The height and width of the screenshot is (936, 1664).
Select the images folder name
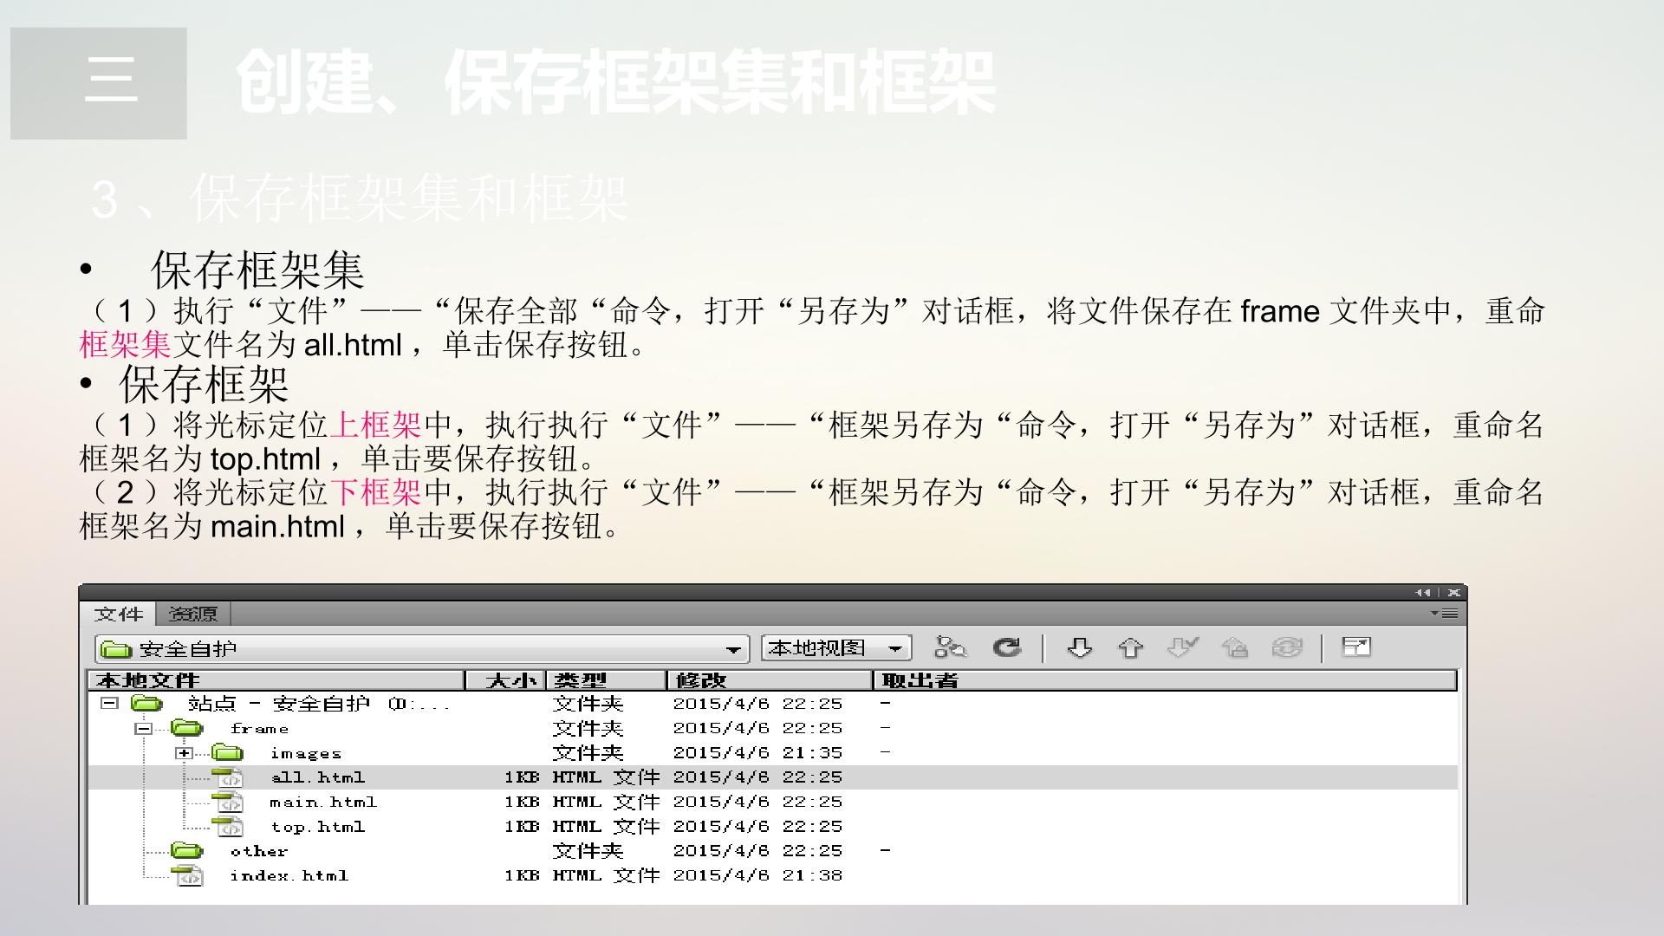point(305,753)
